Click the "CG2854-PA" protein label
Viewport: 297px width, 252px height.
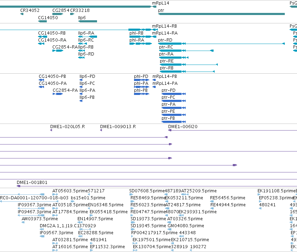pyautogui.click(x=65, y=90)
